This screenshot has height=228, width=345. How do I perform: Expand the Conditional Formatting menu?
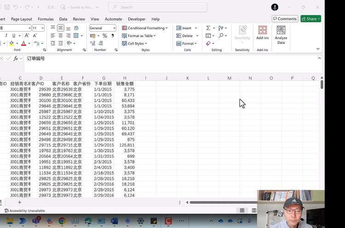click(145, 28)
